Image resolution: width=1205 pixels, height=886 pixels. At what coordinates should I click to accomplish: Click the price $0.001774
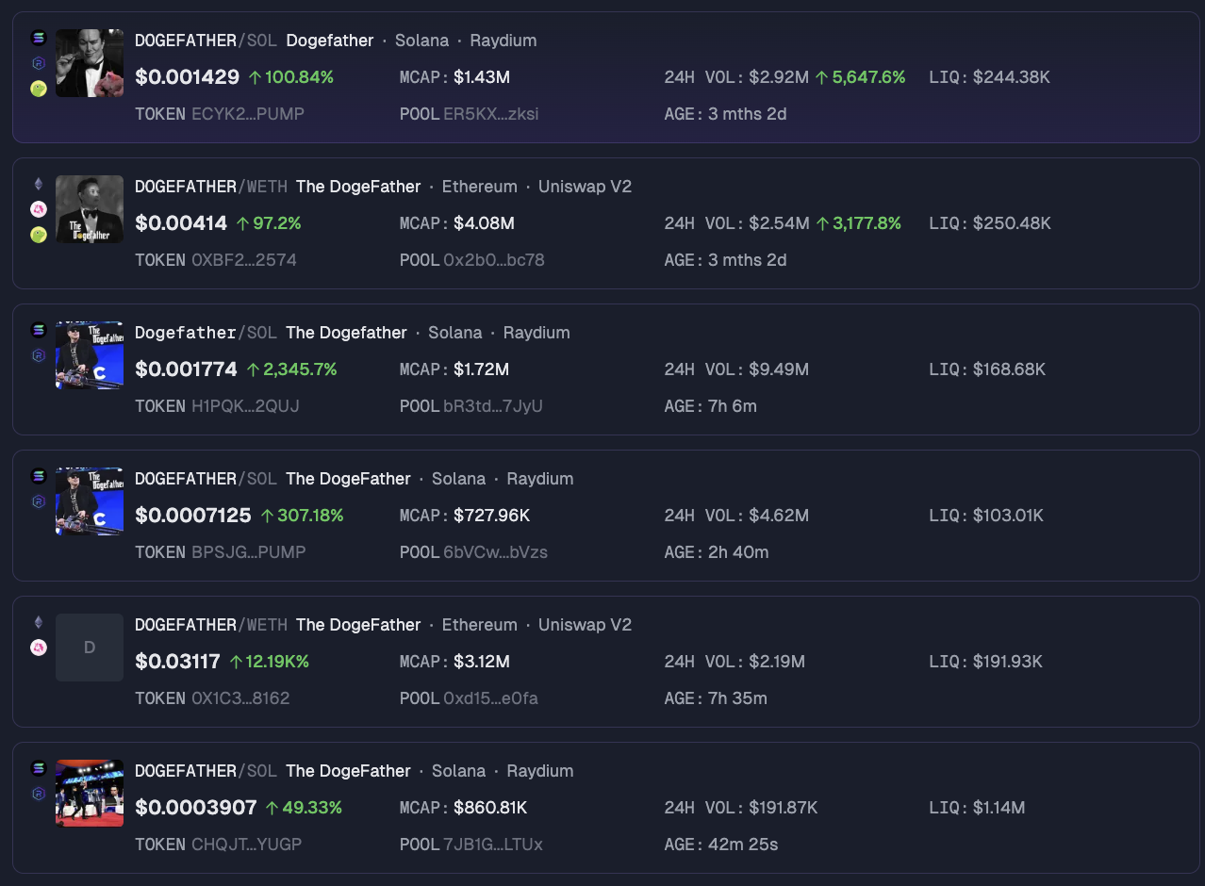click(187, 369)
